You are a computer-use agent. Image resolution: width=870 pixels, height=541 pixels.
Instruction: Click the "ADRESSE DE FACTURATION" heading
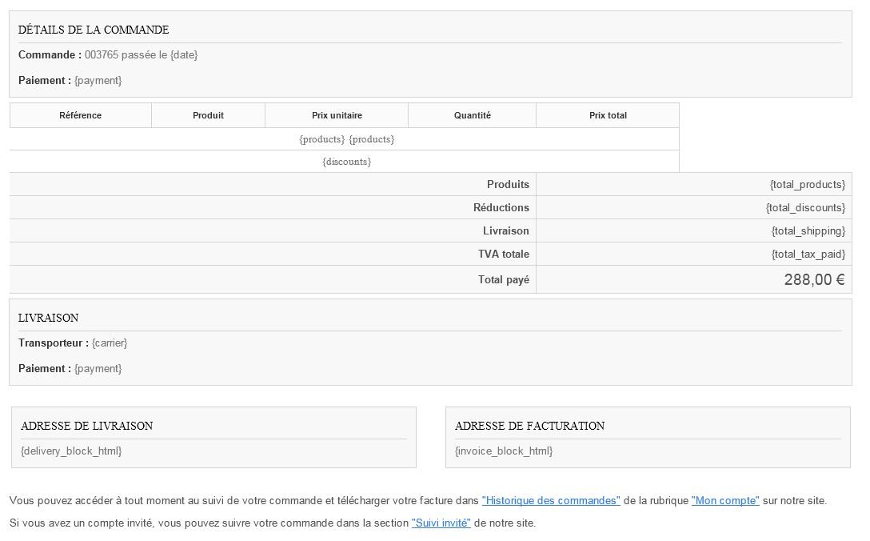coord(530,426)
